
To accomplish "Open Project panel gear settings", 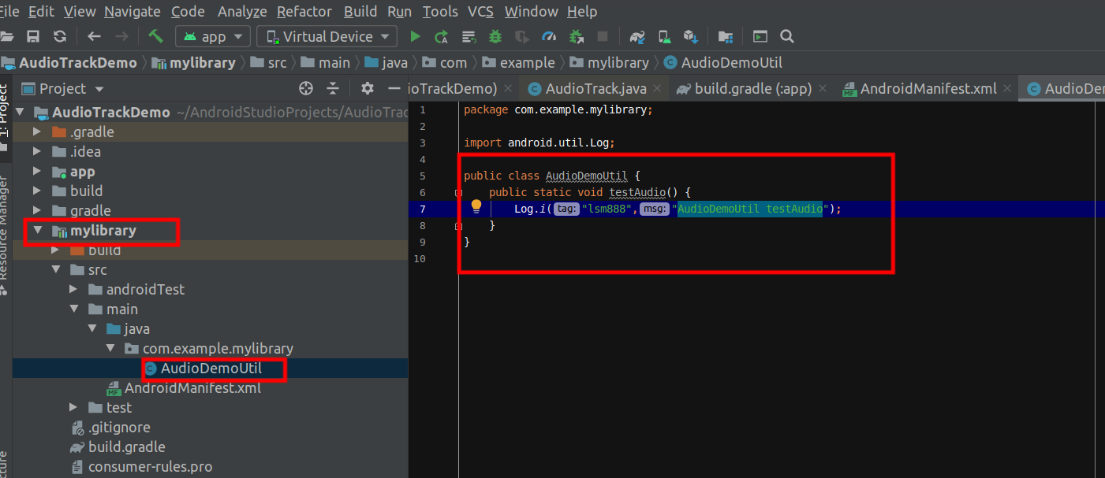I will point(367,88).
